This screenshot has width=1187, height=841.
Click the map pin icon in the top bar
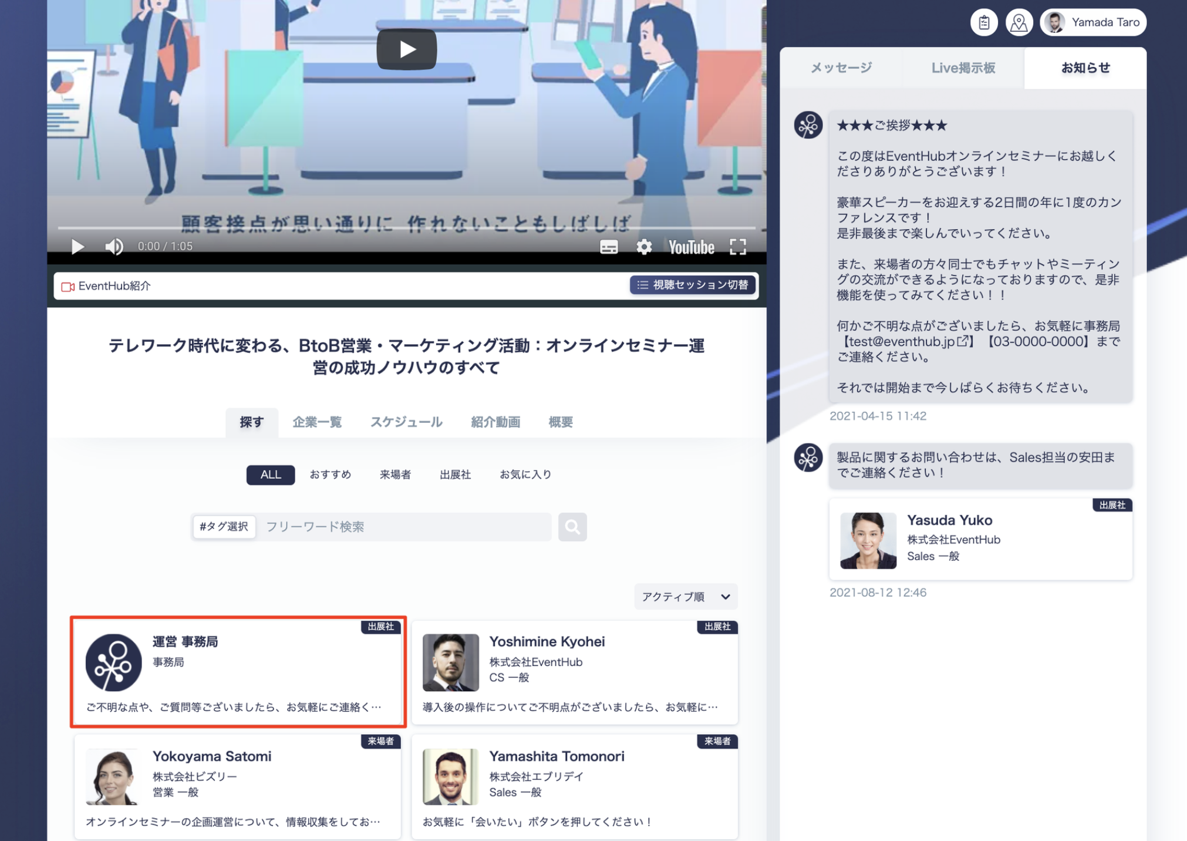[1019, 22]
